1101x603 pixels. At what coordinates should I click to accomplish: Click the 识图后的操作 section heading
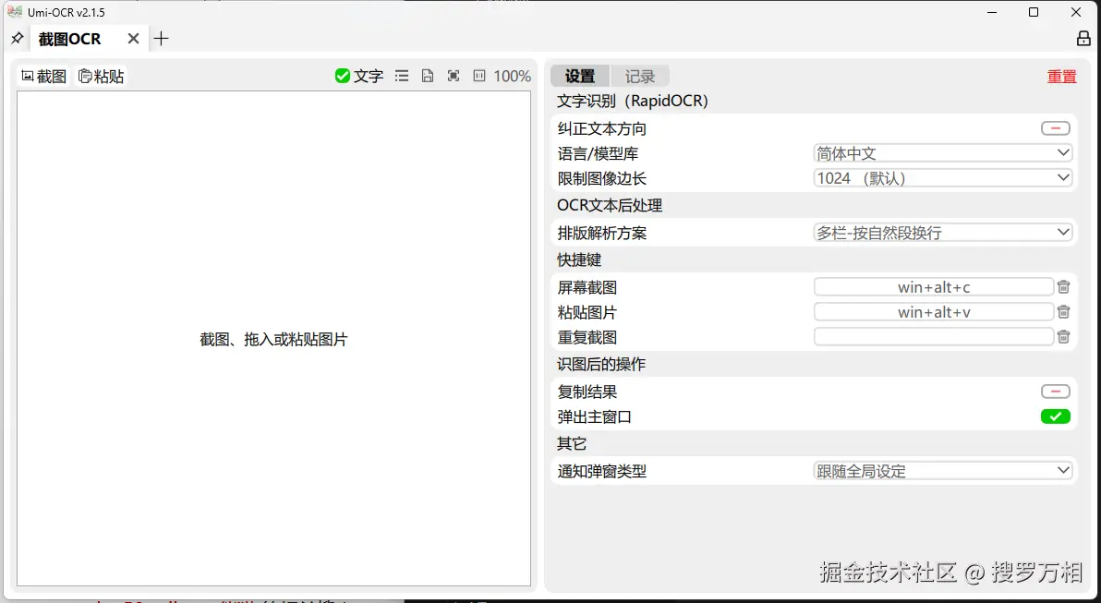coord(601,365)
